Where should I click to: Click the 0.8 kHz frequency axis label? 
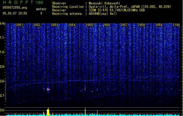coord(3,81)
